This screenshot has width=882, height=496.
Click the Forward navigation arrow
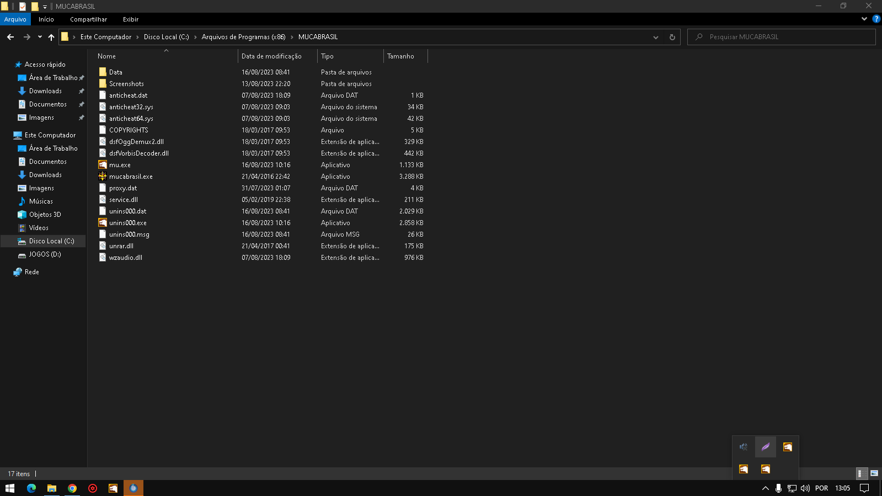pyautogui.click(x=26, y=37)
